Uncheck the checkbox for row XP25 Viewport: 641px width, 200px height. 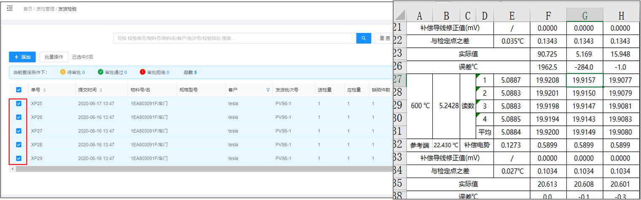[x=19, y=104]
